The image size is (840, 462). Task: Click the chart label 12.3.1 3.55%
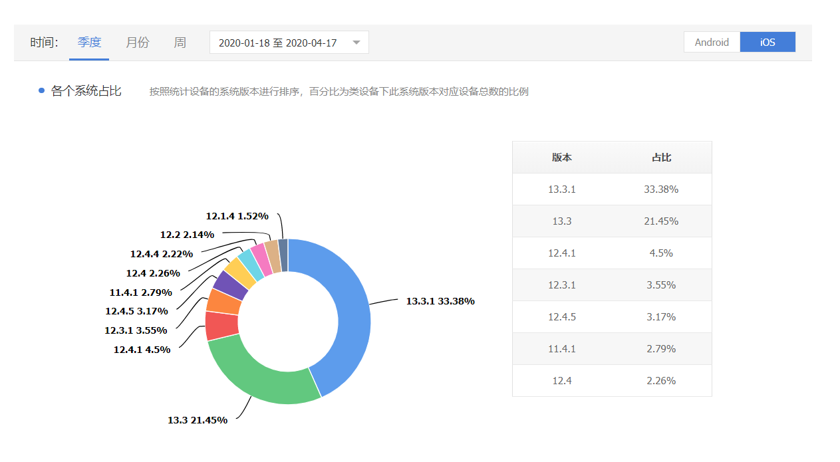pos(136,330)
